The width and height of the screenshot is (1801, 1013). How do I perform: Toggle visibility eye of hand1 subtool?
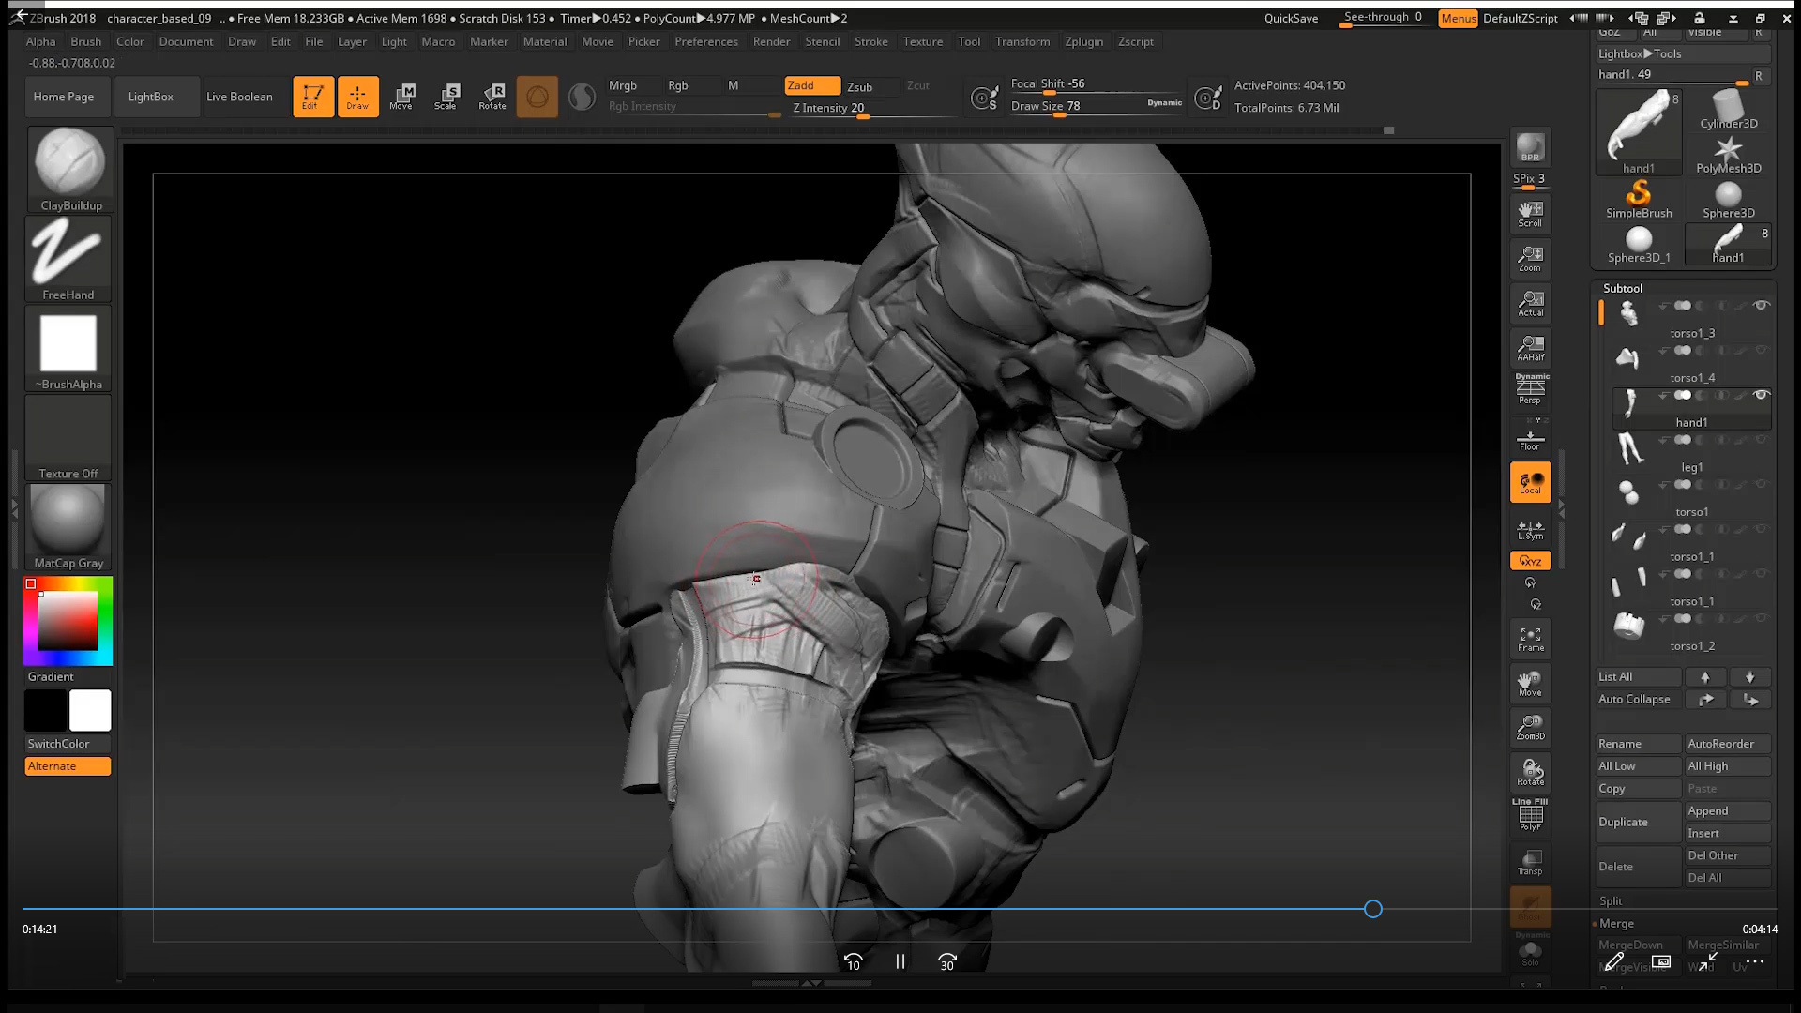click(1762, 395)
